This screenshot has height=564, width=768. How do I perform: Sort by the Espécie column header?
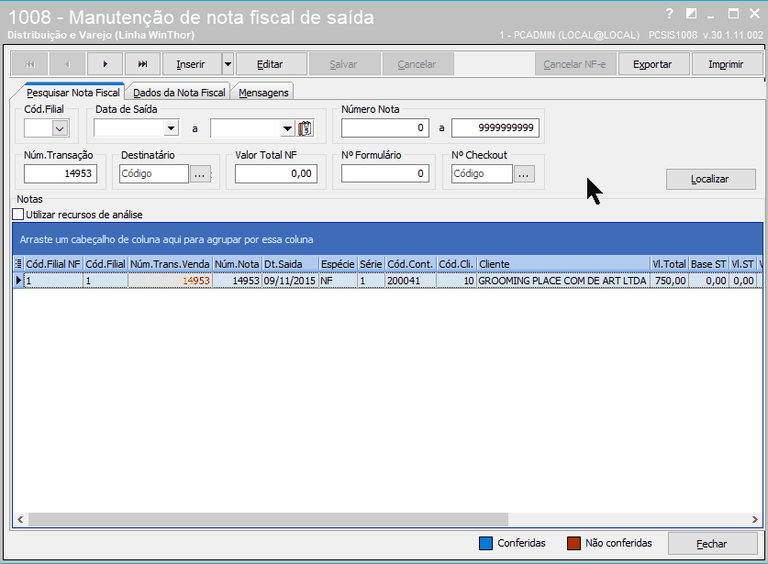[338, 264]
